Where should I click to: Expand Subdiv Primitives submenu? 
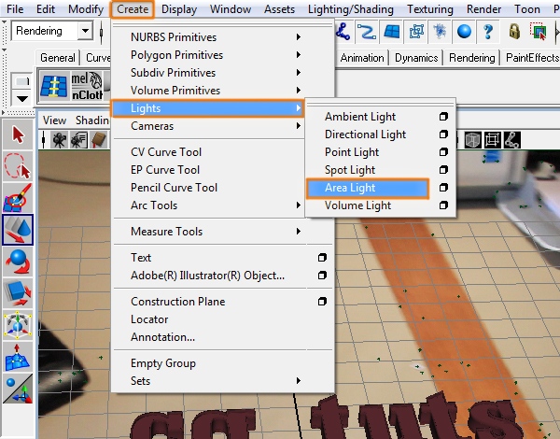[299, 73]
